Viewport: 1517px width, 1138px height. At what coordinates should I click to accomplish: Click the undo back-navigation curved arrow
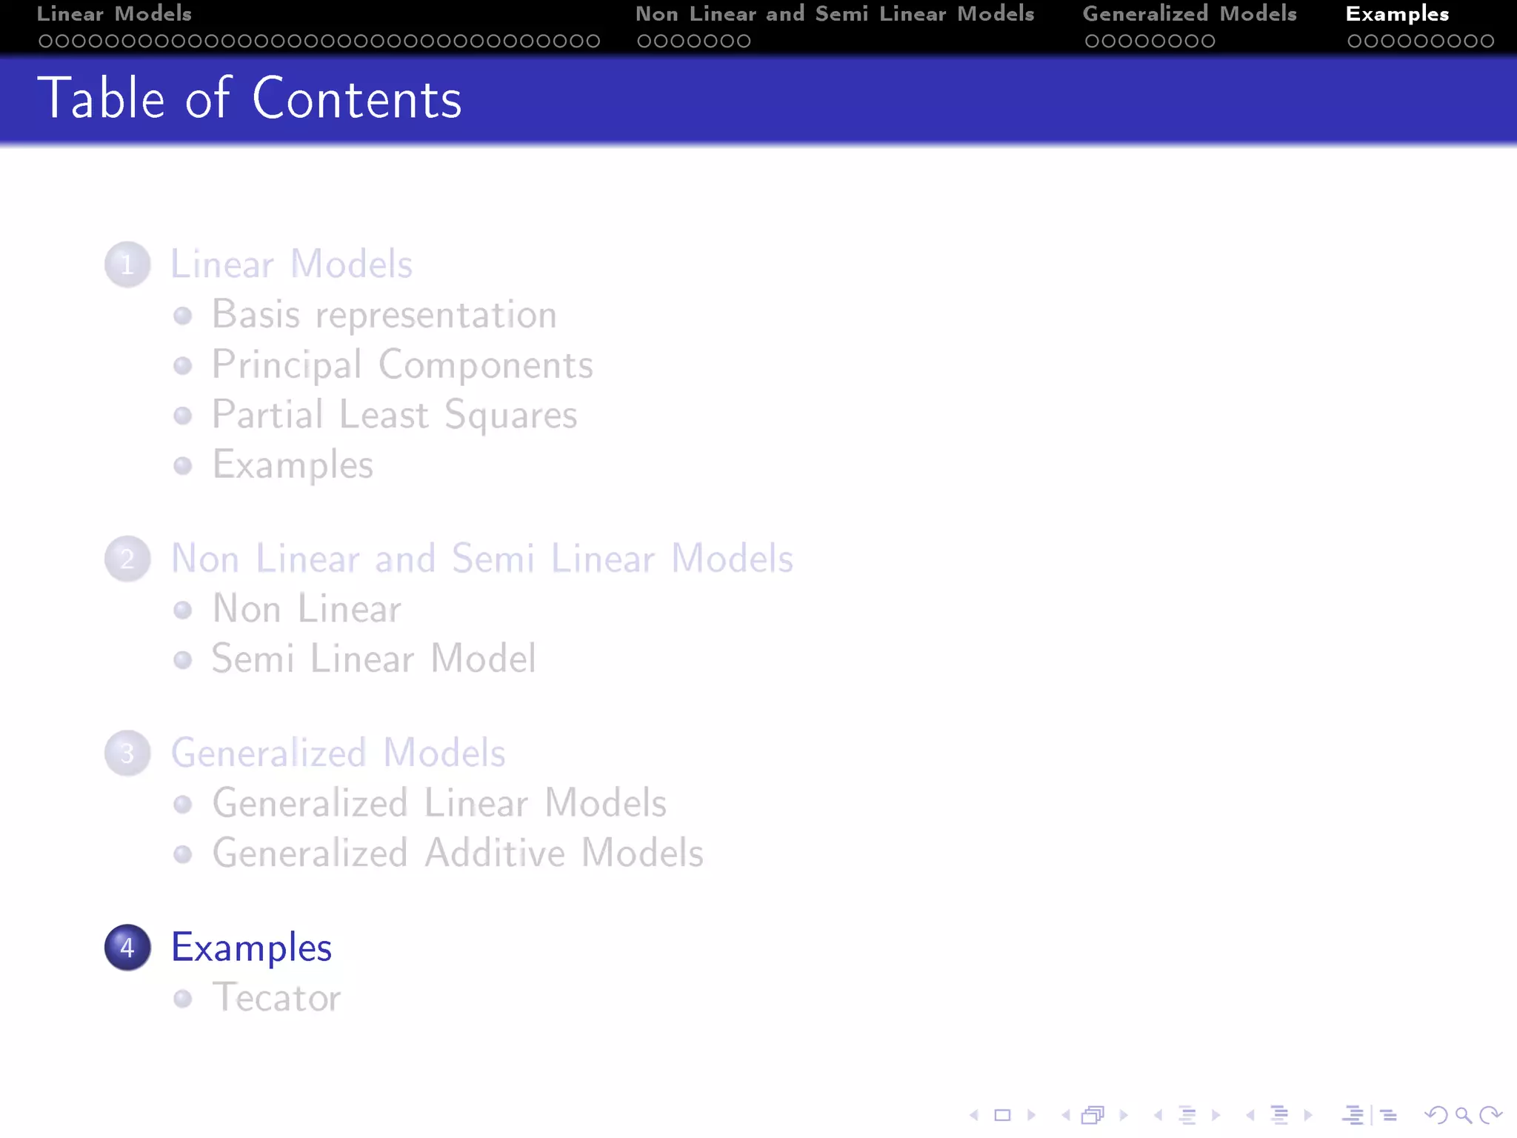(1436, 1115)
